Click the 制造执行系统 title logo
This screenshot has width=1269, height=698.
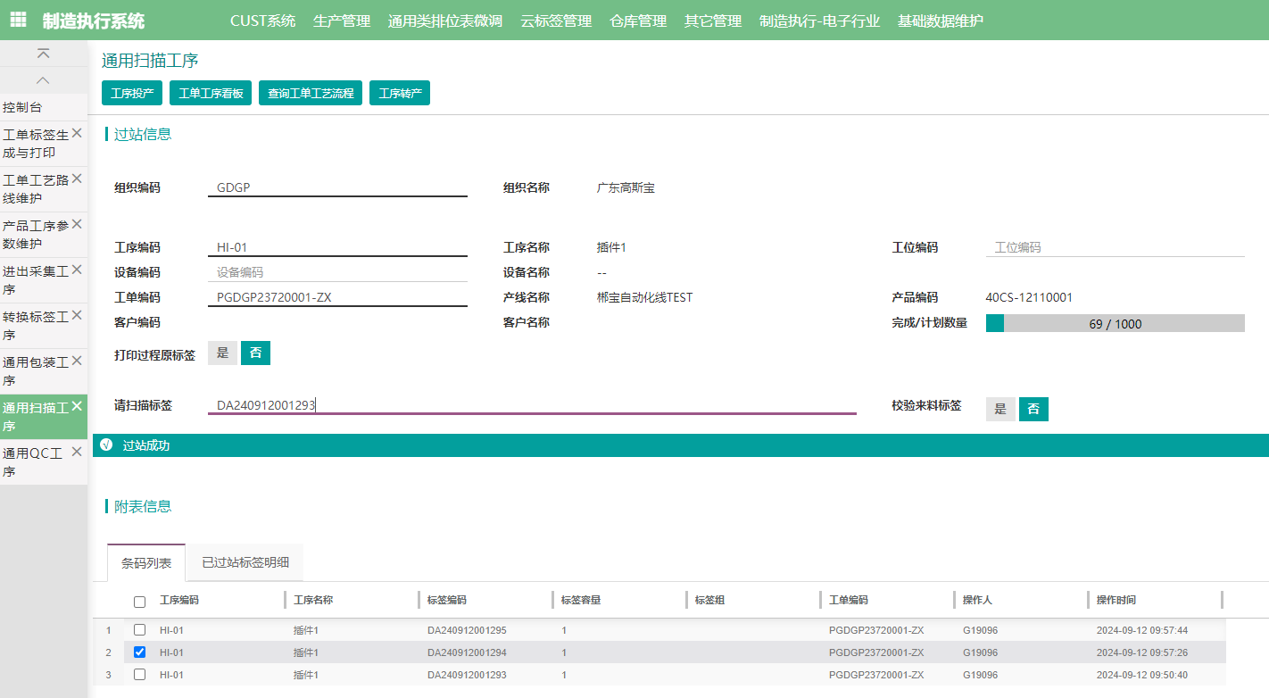coord(94,21)
